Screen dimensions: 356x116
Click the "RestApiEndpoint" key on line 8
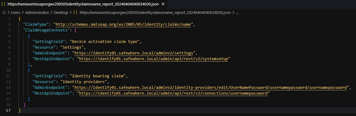tap(52, 59)
